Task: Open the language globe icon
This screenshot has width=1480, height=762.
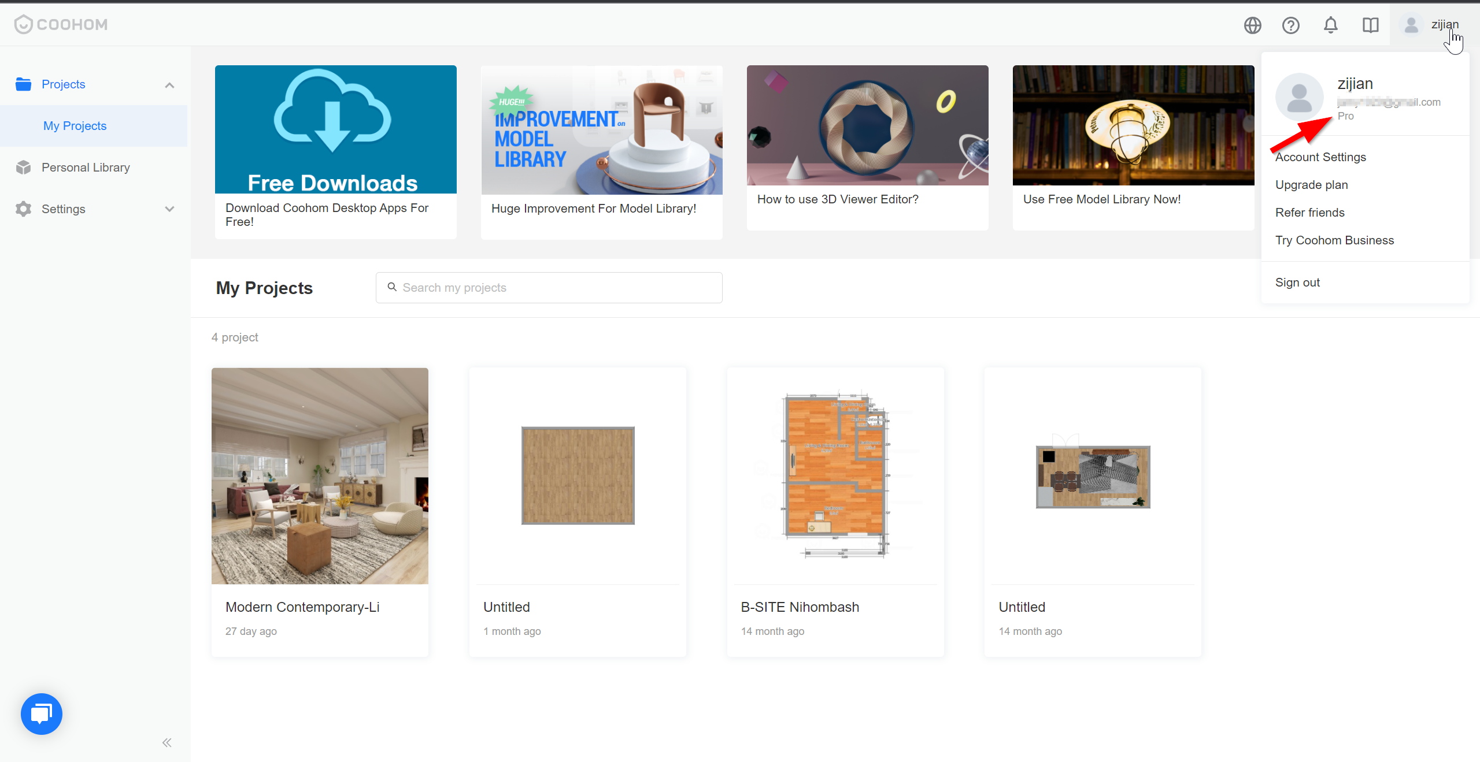Action: click(1253, 25)
